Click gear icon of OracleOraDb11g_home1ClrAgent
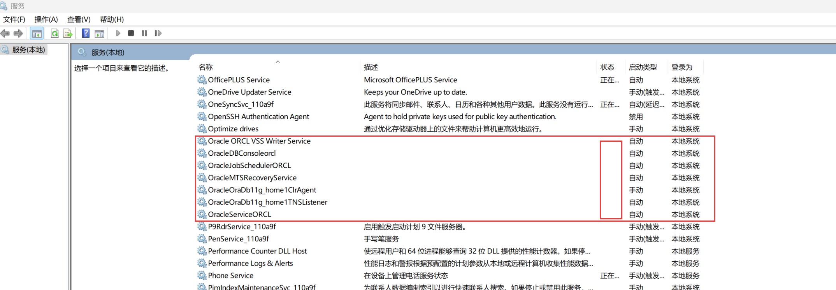The height and width of the screenshot is (290, 836). pyautogui.click(x=202, y=190)
